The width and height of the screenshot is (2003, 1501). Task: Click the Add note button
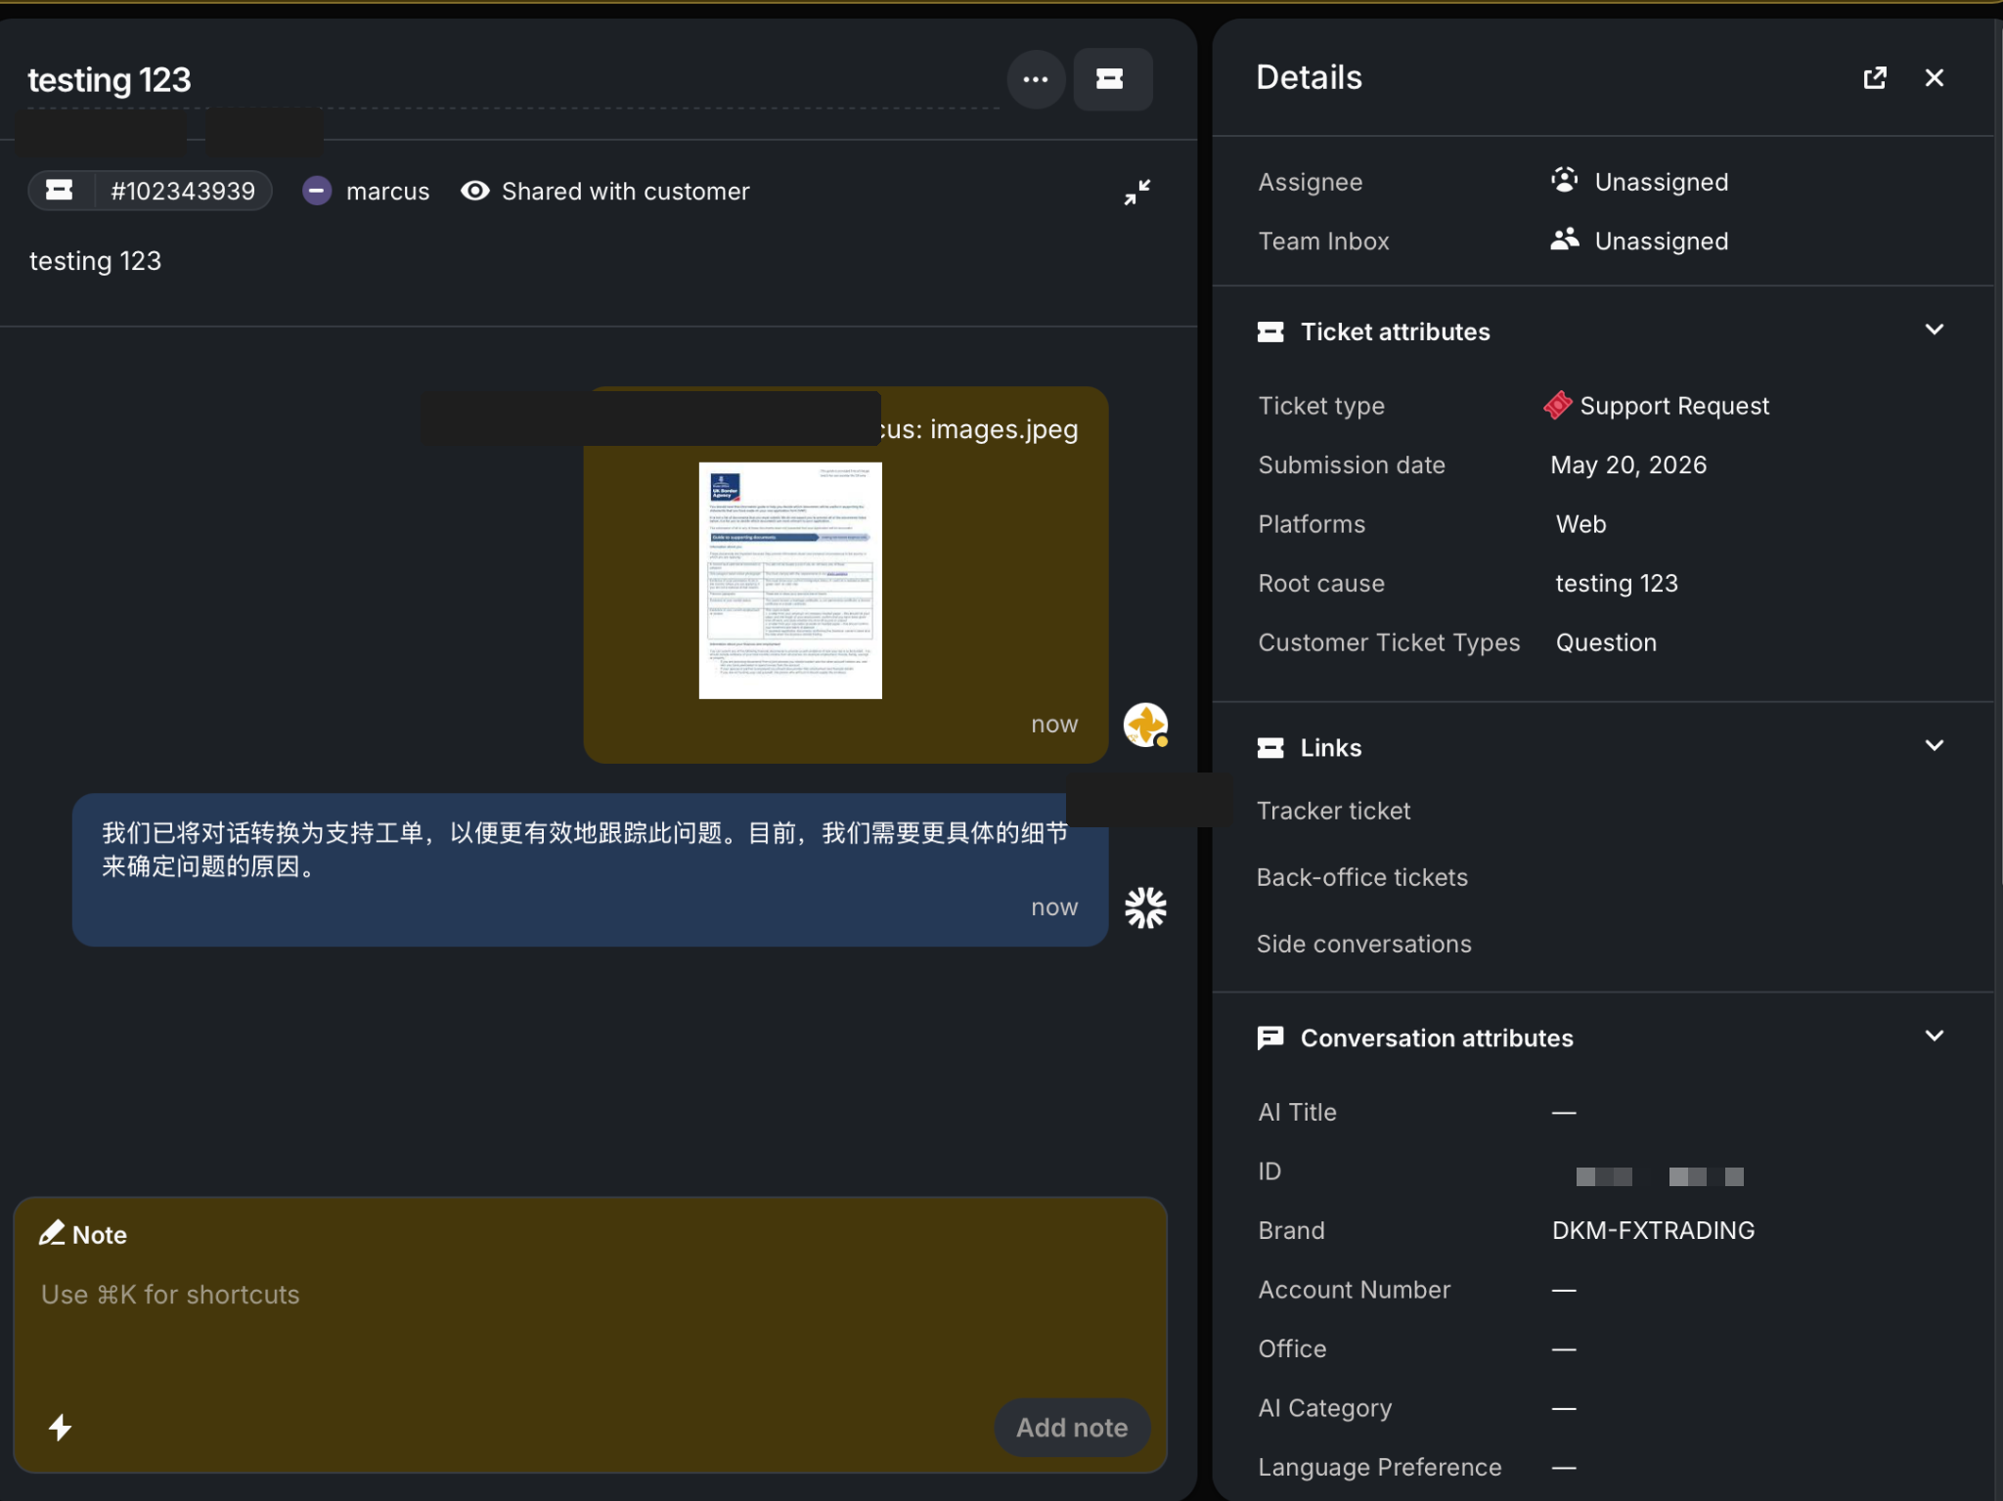click(x=1071, y=1427)
